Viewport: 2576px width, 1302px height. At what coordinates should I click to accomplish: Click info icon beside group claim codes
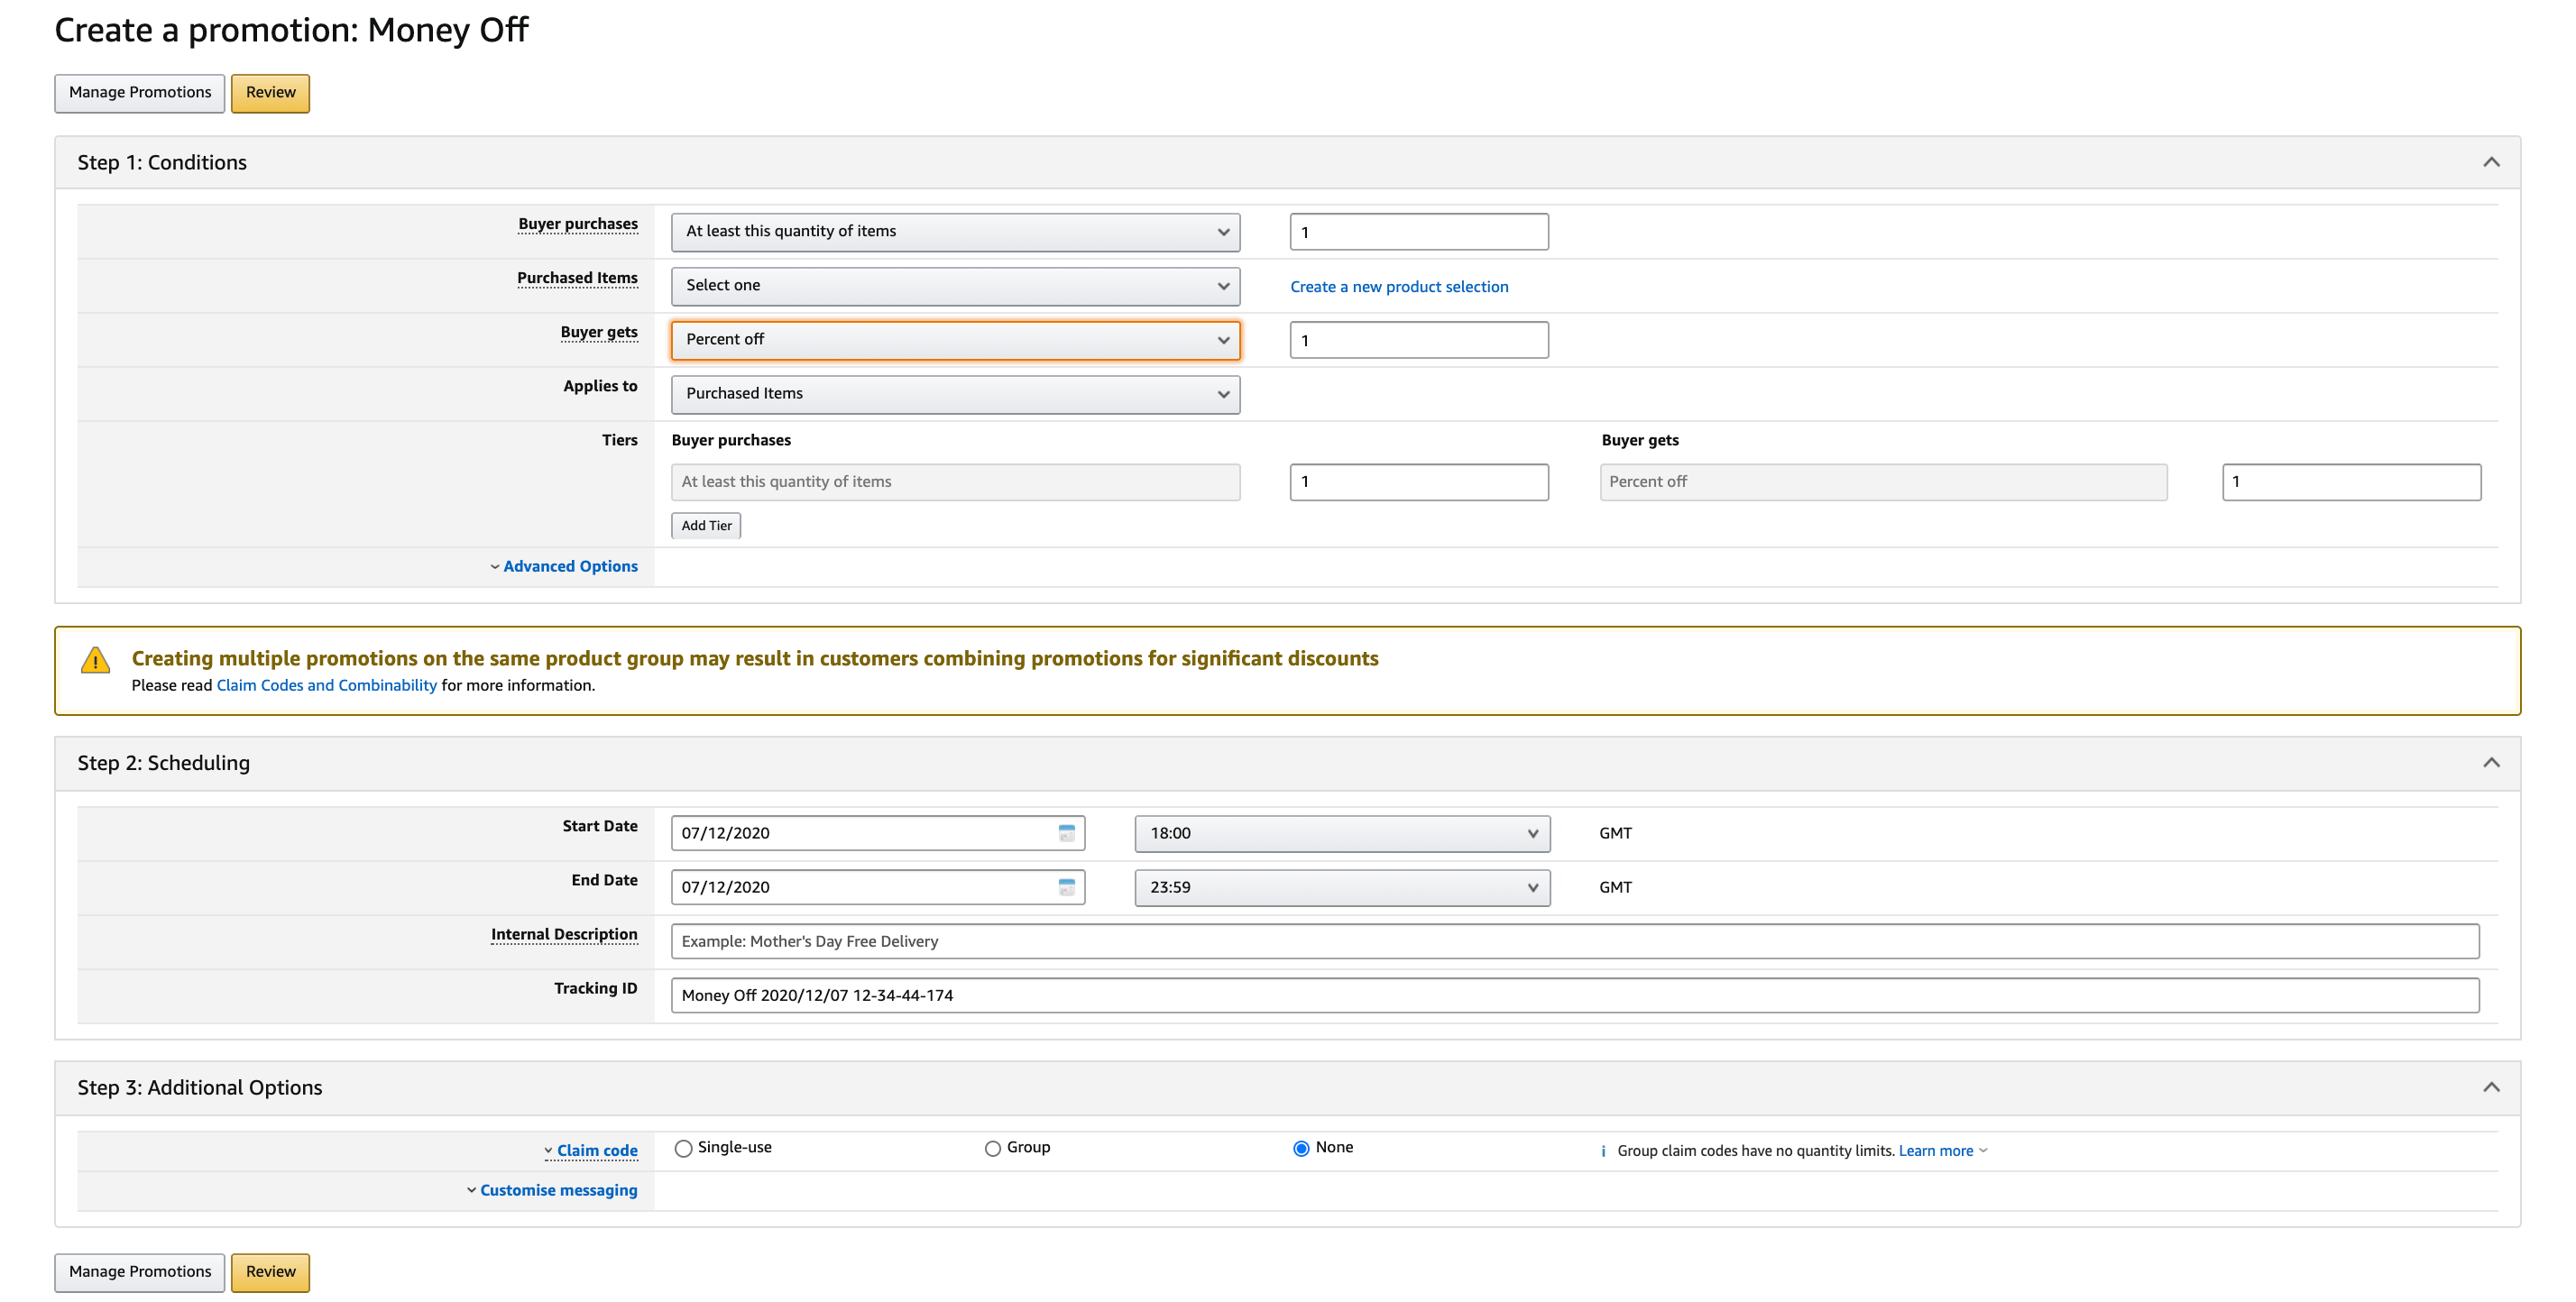tap(1603, 1151)
